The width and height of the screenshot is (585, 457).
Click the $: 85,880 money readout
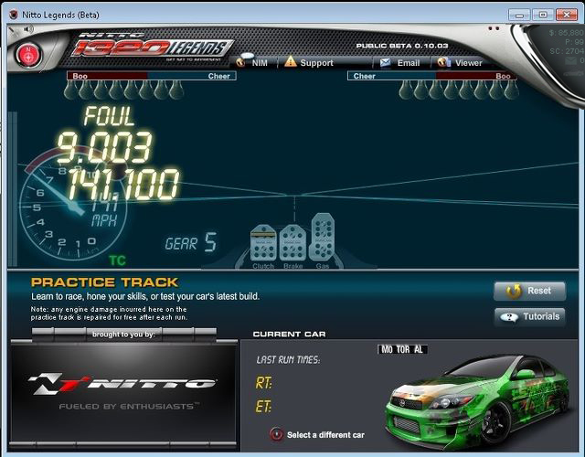pyautogui.click(x=566, y=33)
